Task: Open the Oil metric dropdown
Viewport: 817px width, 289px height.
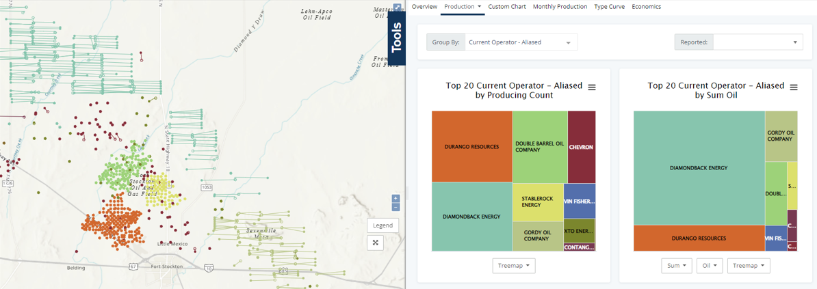Action: tap(710, 266)
